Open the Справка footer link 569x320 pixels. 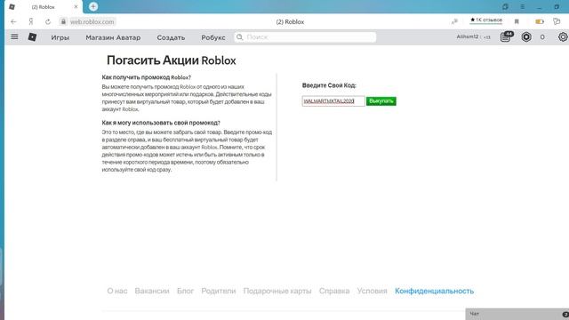[334, 291]
